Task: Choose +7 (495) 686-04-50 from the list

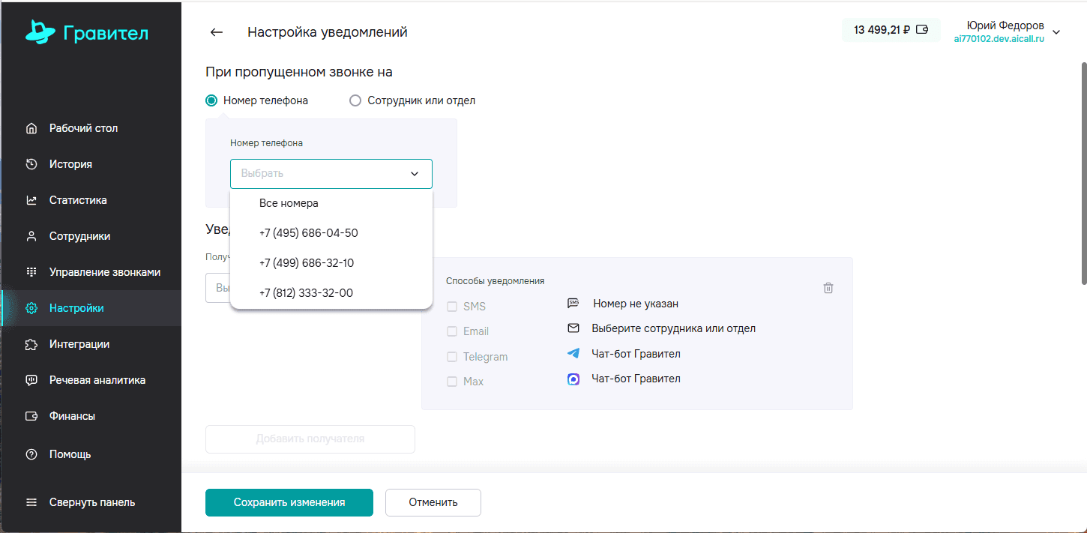Action: [x=331, y=233]
